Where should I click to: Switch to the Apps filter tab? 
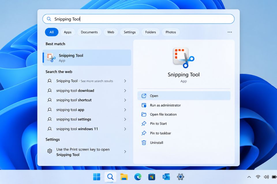click(x=68, y=32)
